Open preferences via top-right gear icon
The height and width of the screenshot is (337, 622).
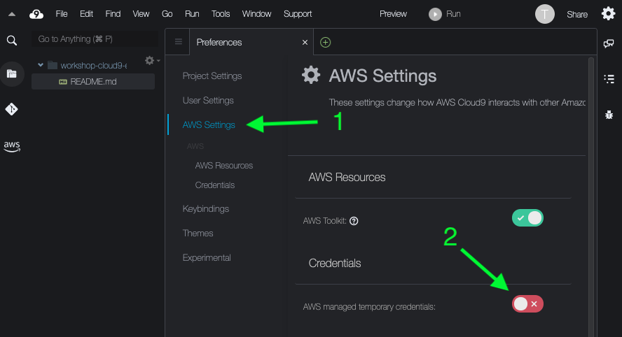pos(608,14)
